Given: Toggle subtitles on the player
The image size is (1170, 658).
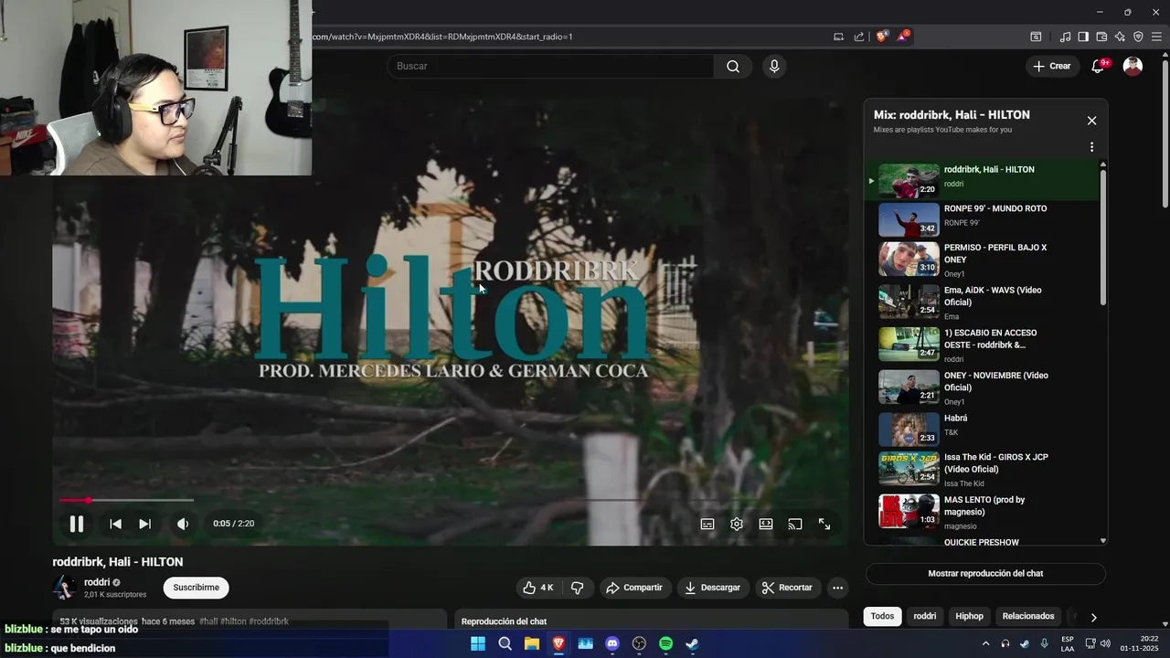Looking at the screenshot, I should click(707, 524).
